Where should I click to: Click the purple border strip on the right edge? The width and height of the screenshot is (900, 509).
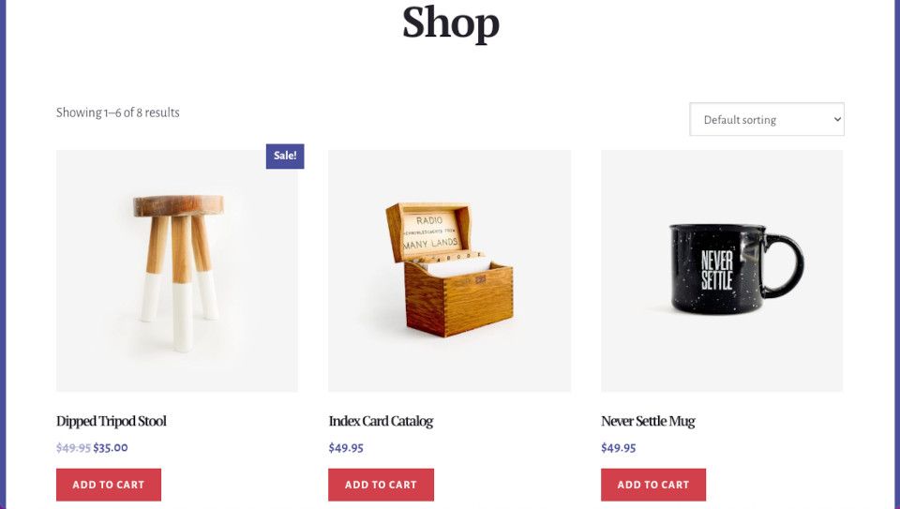[897, 254]
